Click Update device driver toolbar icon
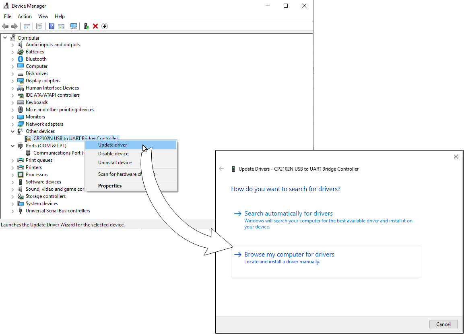The width and height of the screenshot is (464, 334). [x=87, y=26]
